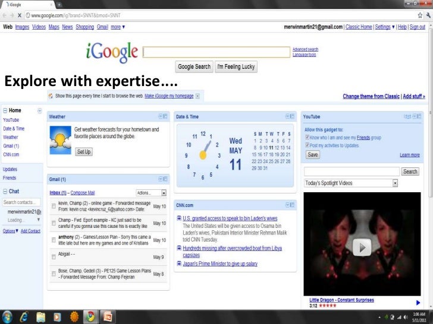This screenshot has width=433, height=324.
Task: Open bin Laden's wives CNN headline
Action: [230, 218]
